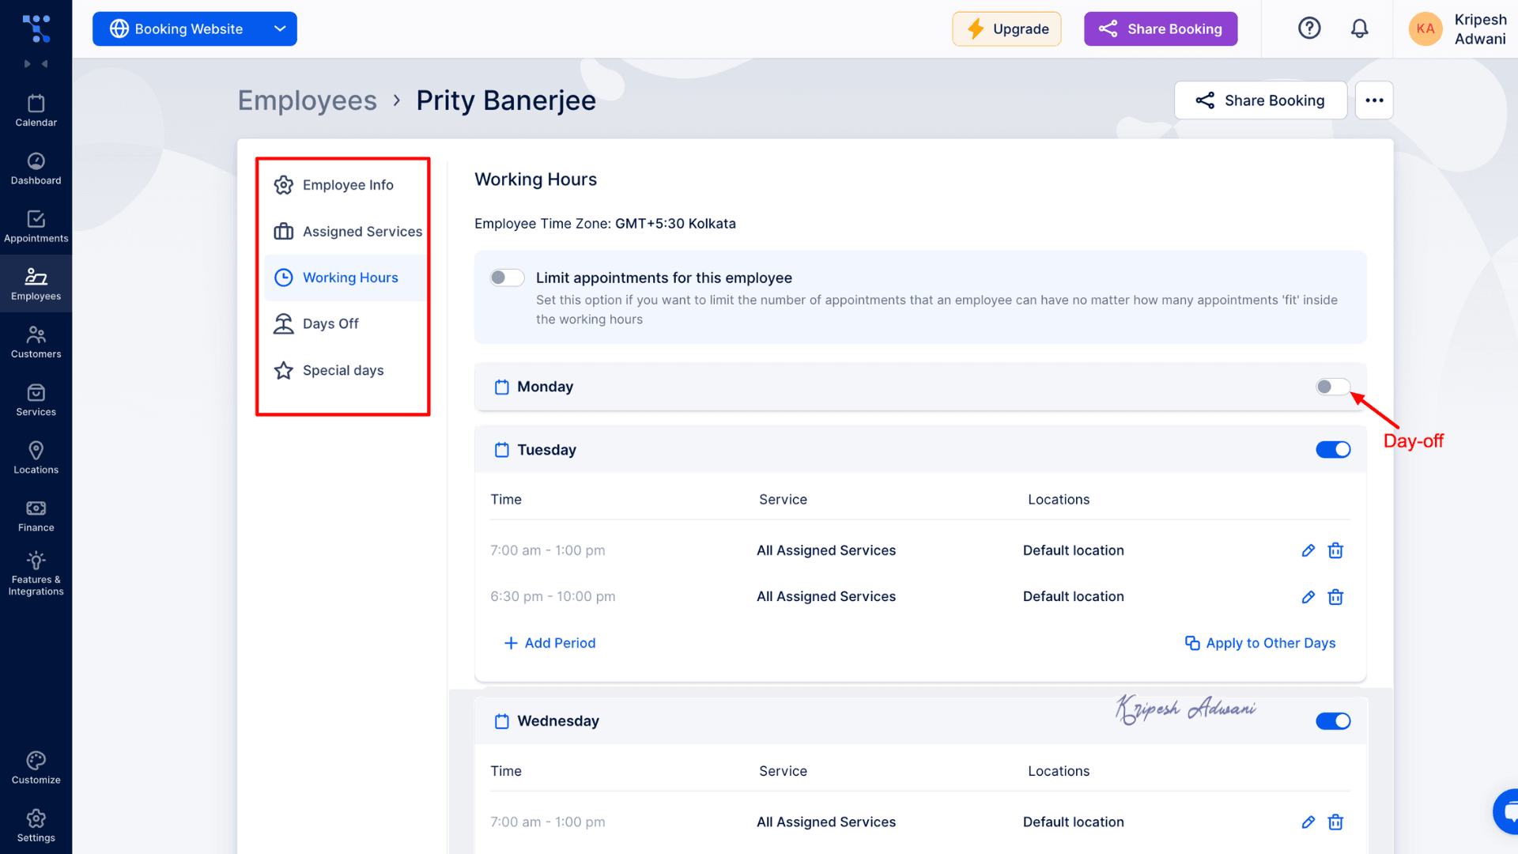Disable Wednesday working hours
The width and height of the screenshot is (1518, 854).
coord(1333,721)
